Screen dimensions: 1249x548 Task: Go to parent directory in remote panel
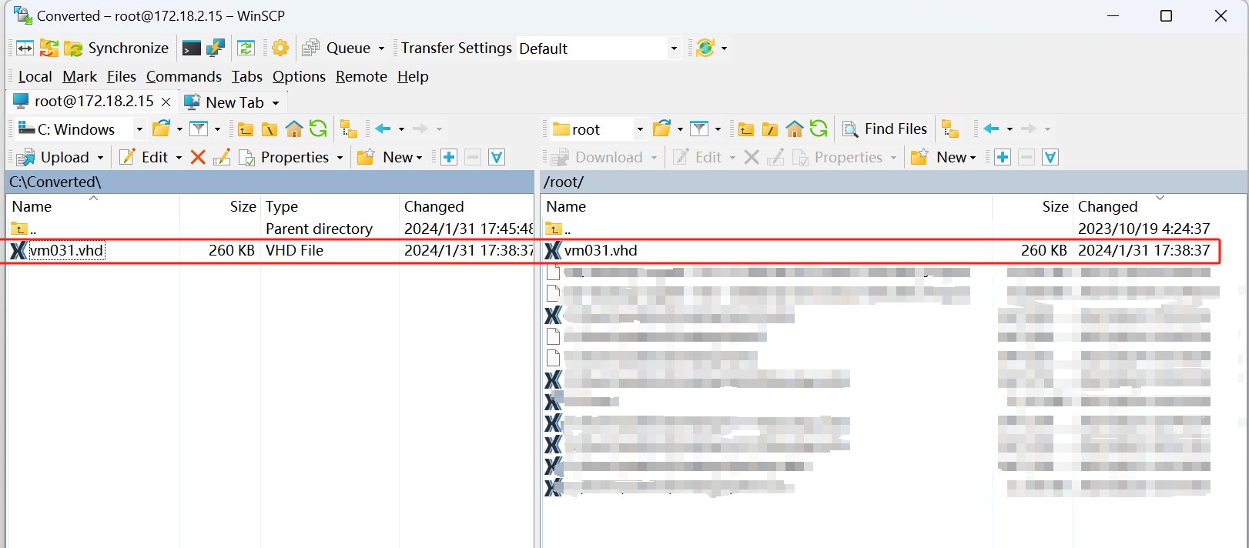pos(746,129)
